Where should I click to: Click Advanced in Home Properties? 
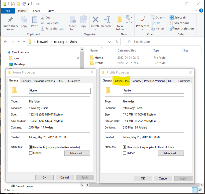pyautogui.click(x=77, y=153)
